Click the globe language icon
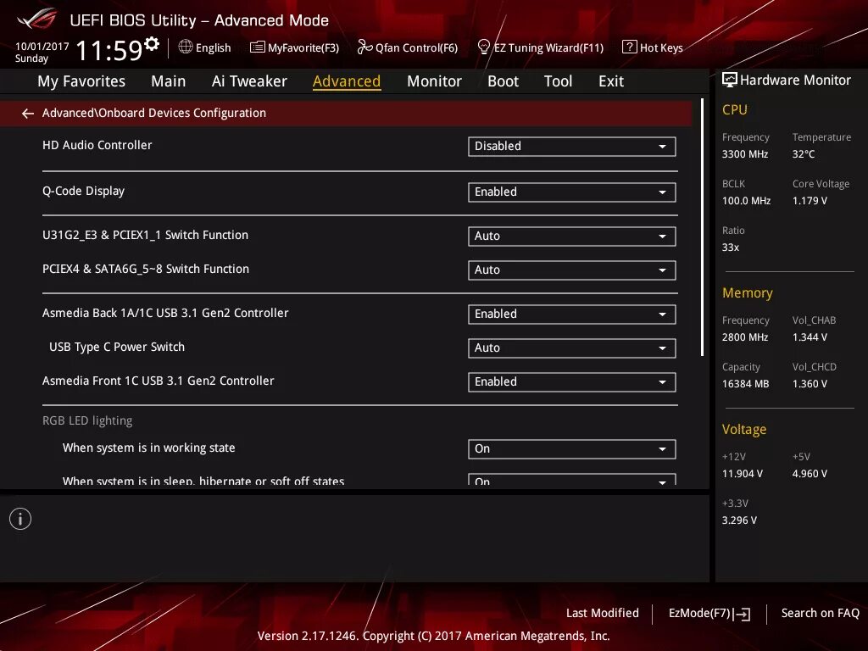Image resolution: width=868 pixels, height=651 pixels. pos(186,47)
